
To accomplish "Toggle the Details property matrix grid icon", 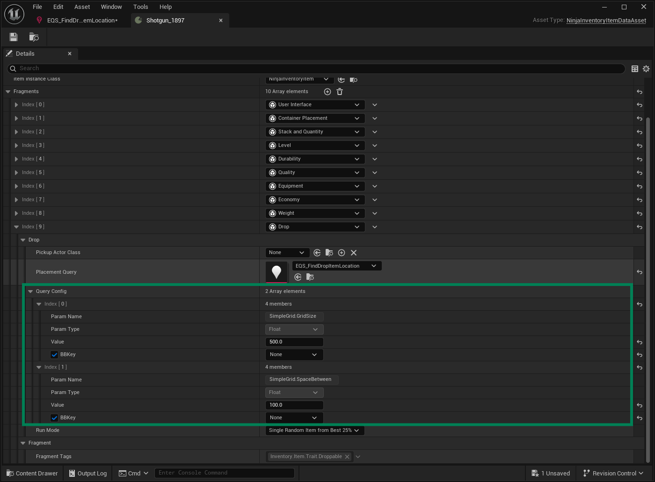I will tap(635, 69).
